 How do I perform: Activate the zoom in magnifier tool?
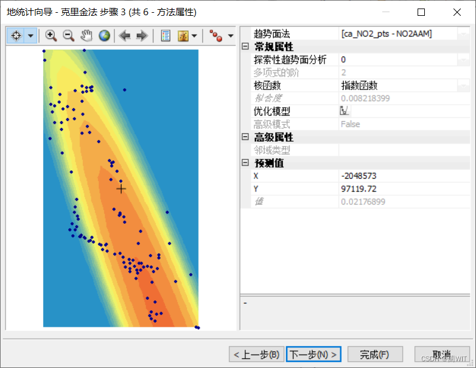(x=51, y=36)
